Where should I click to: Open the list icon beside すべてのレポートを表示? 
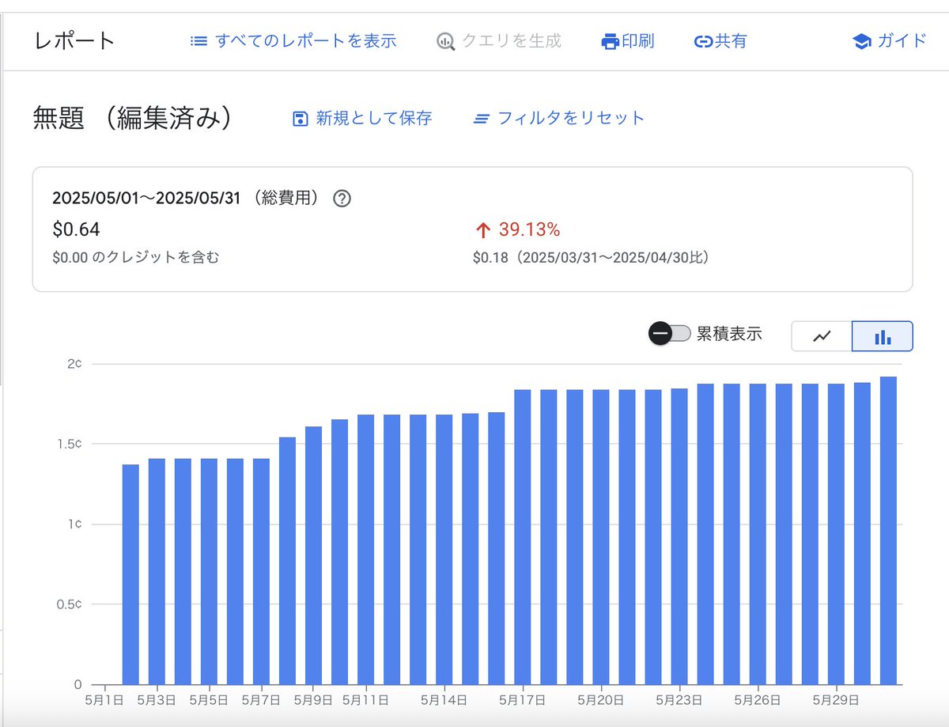[198, 41]
